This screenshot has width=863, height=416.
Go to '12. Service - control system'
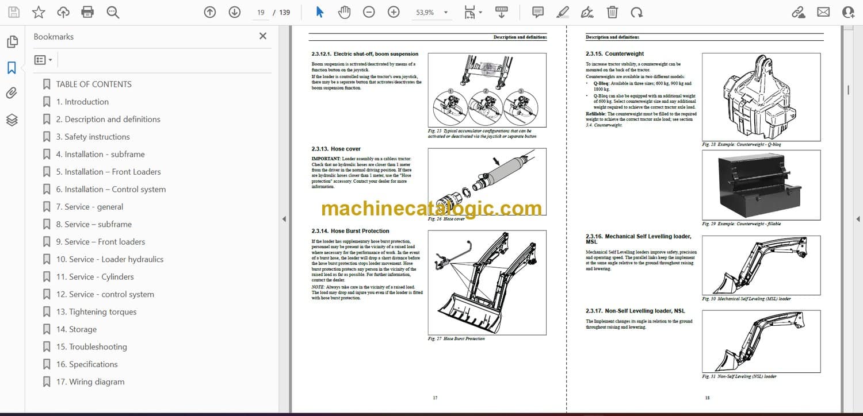pyautogui.click(x=105, y=294)
